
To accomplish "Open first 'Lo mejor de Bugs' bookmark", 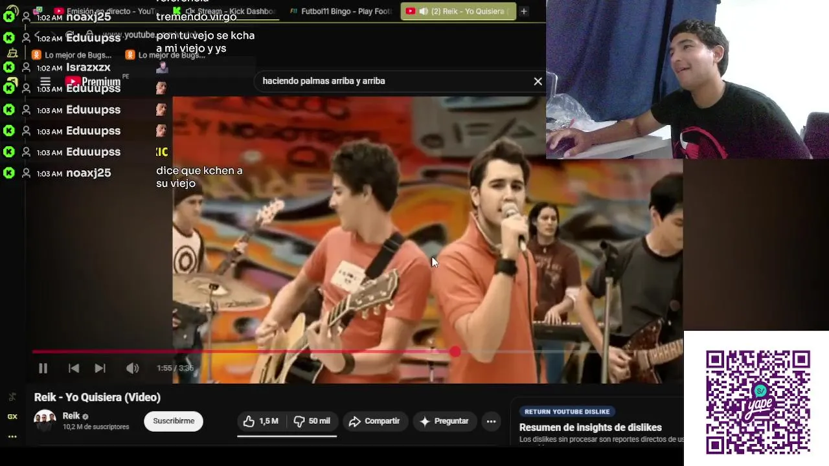I will 73,55.
